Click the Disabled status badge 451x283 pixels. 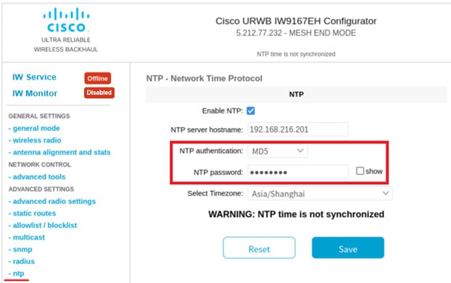point(99,93)
